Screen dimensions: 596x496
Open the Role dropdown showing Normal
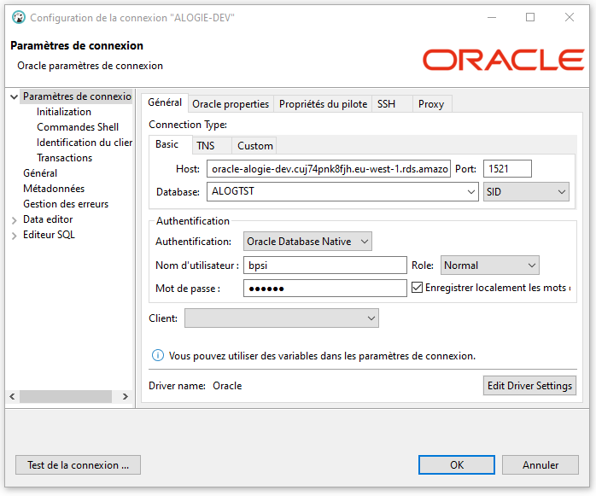(489, 266)
